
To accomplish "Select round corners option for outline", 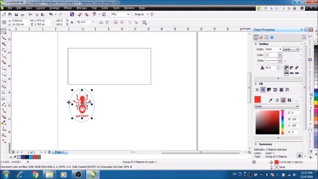I will 292,68.
